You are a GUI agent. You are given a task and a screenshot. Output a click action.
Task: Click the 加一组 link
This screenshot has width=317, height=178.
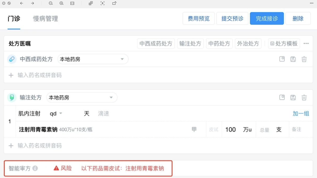[301, 113]
